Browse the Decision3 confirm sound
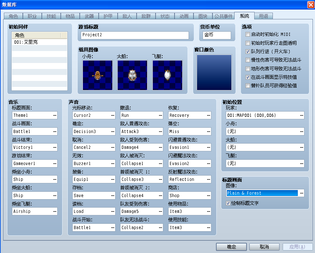 pos(113,132)
